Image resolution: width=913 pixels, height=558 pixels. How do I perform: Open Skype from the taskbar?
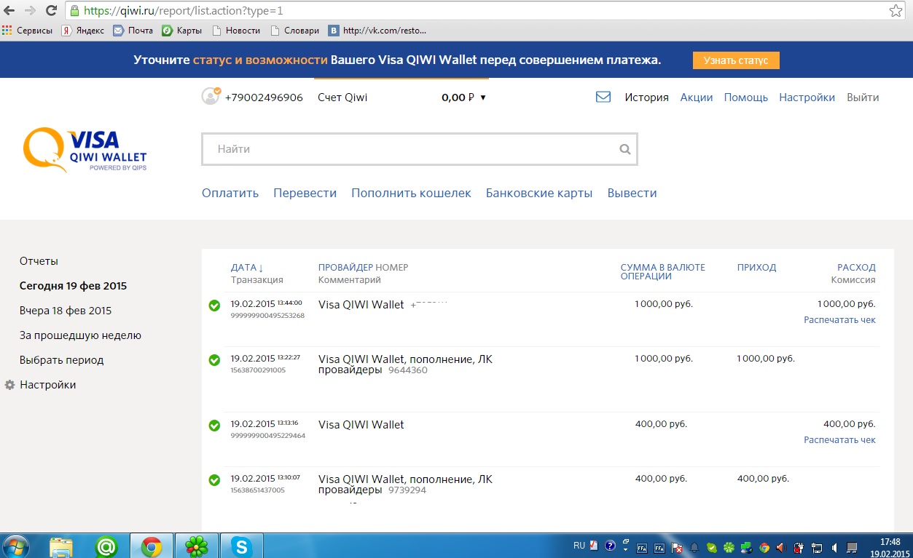pos(241,546)
